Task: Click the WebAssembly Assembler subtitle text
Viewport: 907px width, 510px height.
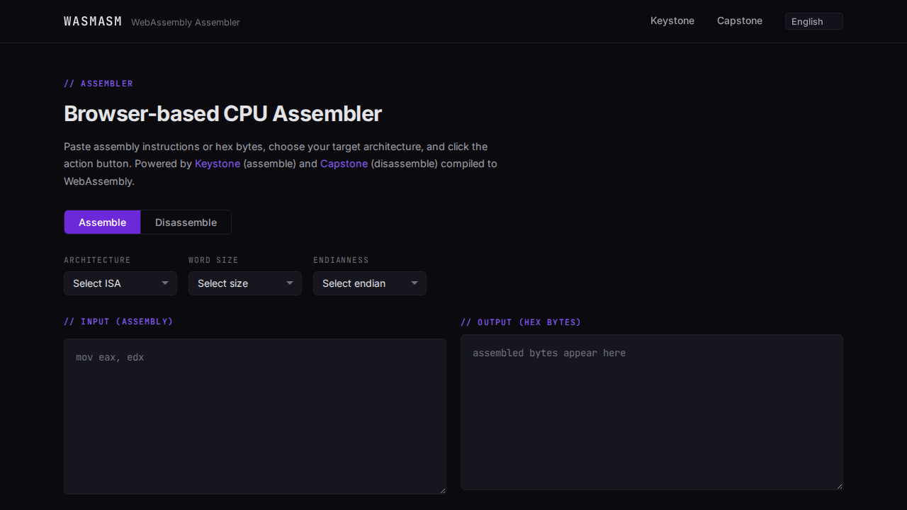Action: pos(185,22)
